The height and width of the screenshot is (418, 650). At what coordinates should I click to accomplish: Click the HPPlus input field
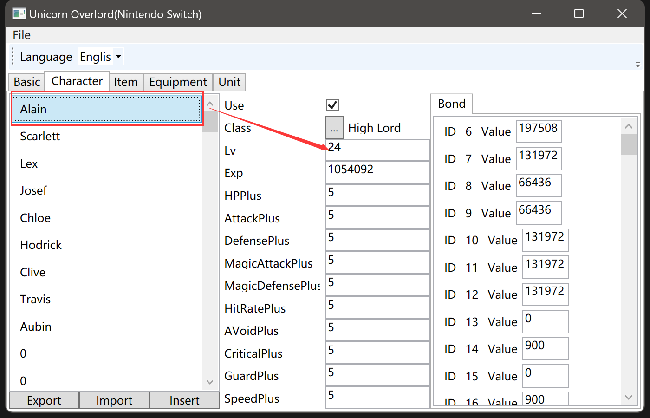click(378, 195)
